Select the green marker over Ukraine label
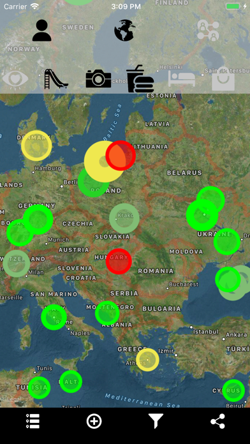The width and height of the screenshot is (250, 444). point(227,242)
